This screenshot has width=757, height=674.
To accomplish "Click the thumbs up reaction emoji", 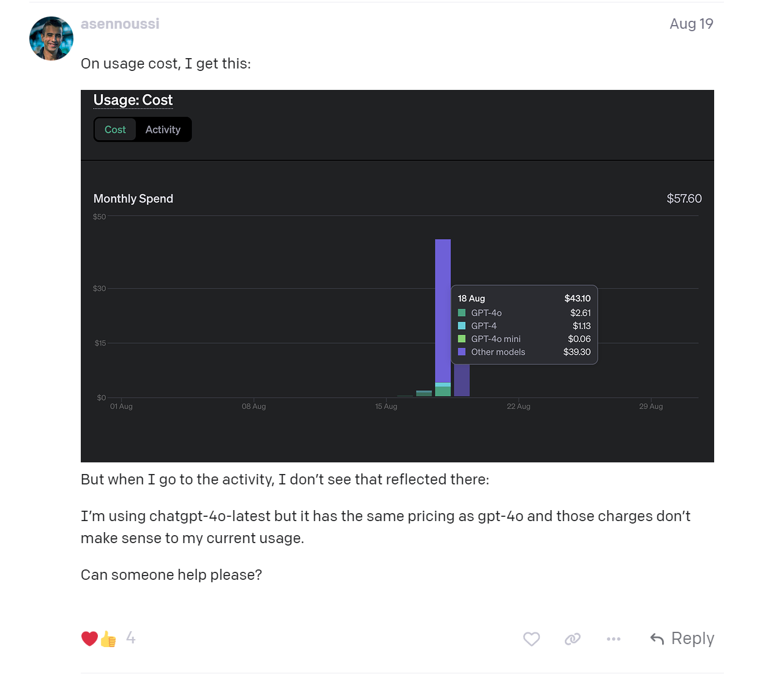I will (108, 639).
